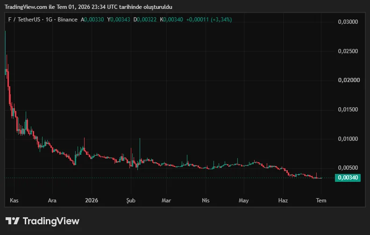The width and height of the screenshot is (370, 235).
Task: Select the 2026 year label on time axis
Action: tap(92, 200)
